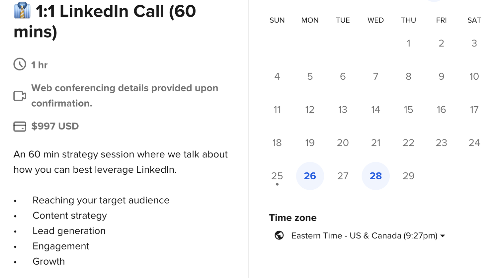Select the available date 28
The height and width of the screenshot is (278, 494).
[x=375, y=176]
